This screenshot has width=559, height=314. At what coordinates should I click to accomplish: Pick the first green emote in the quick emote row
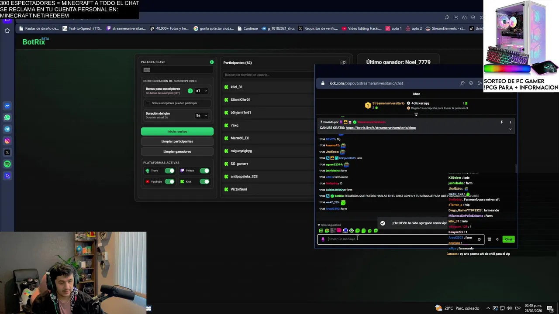(x=321, y=231)
